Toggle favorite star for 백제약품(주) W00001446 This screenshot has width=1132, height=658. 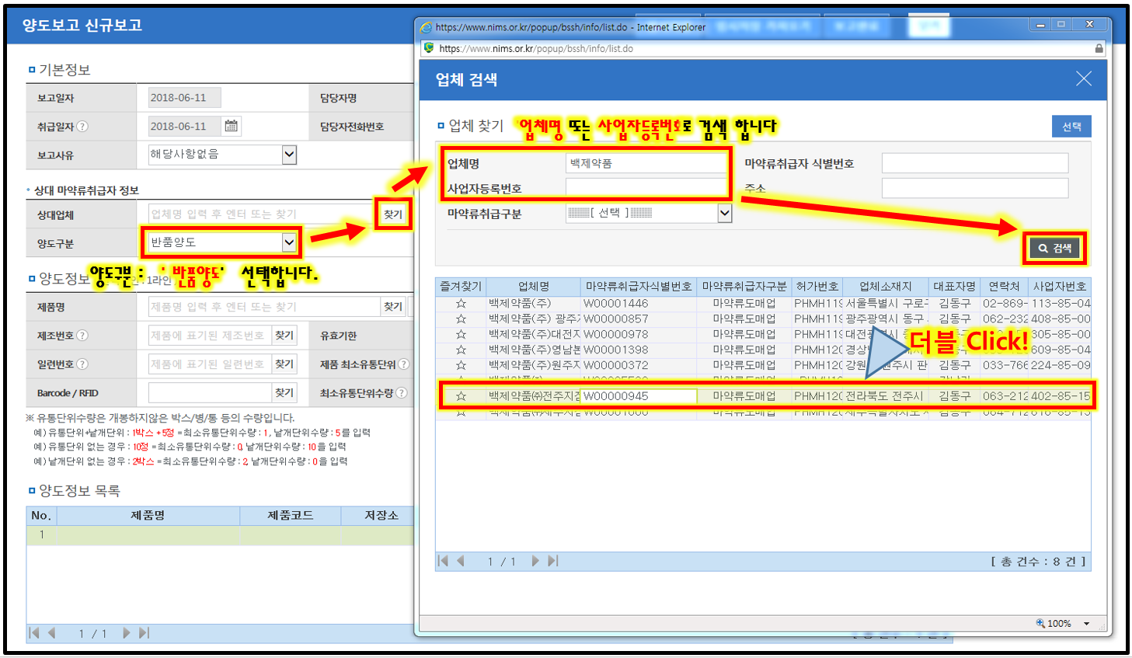tap(461, 304)
